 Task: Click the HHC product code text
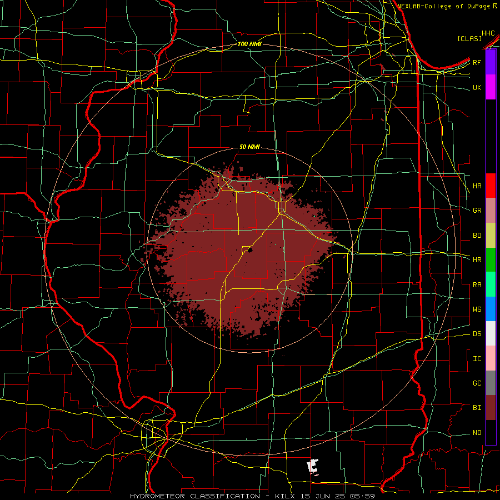pos(488,33)
